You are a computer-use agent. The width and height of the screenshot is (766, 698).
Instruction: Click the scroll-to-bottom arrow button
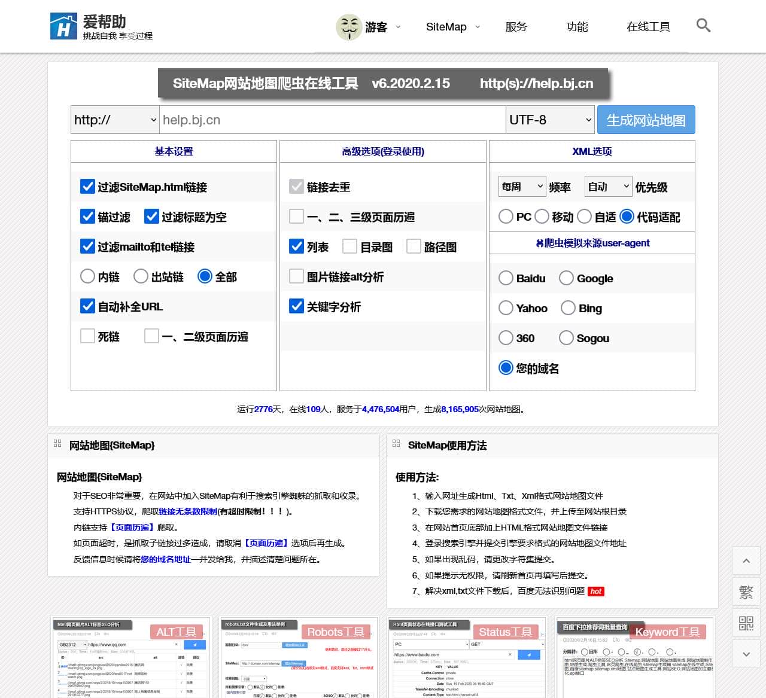(746, 654)
